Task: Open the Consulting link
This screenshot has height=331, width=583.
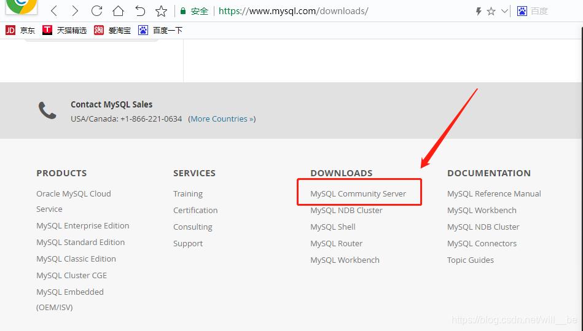Action: [193, 227]
